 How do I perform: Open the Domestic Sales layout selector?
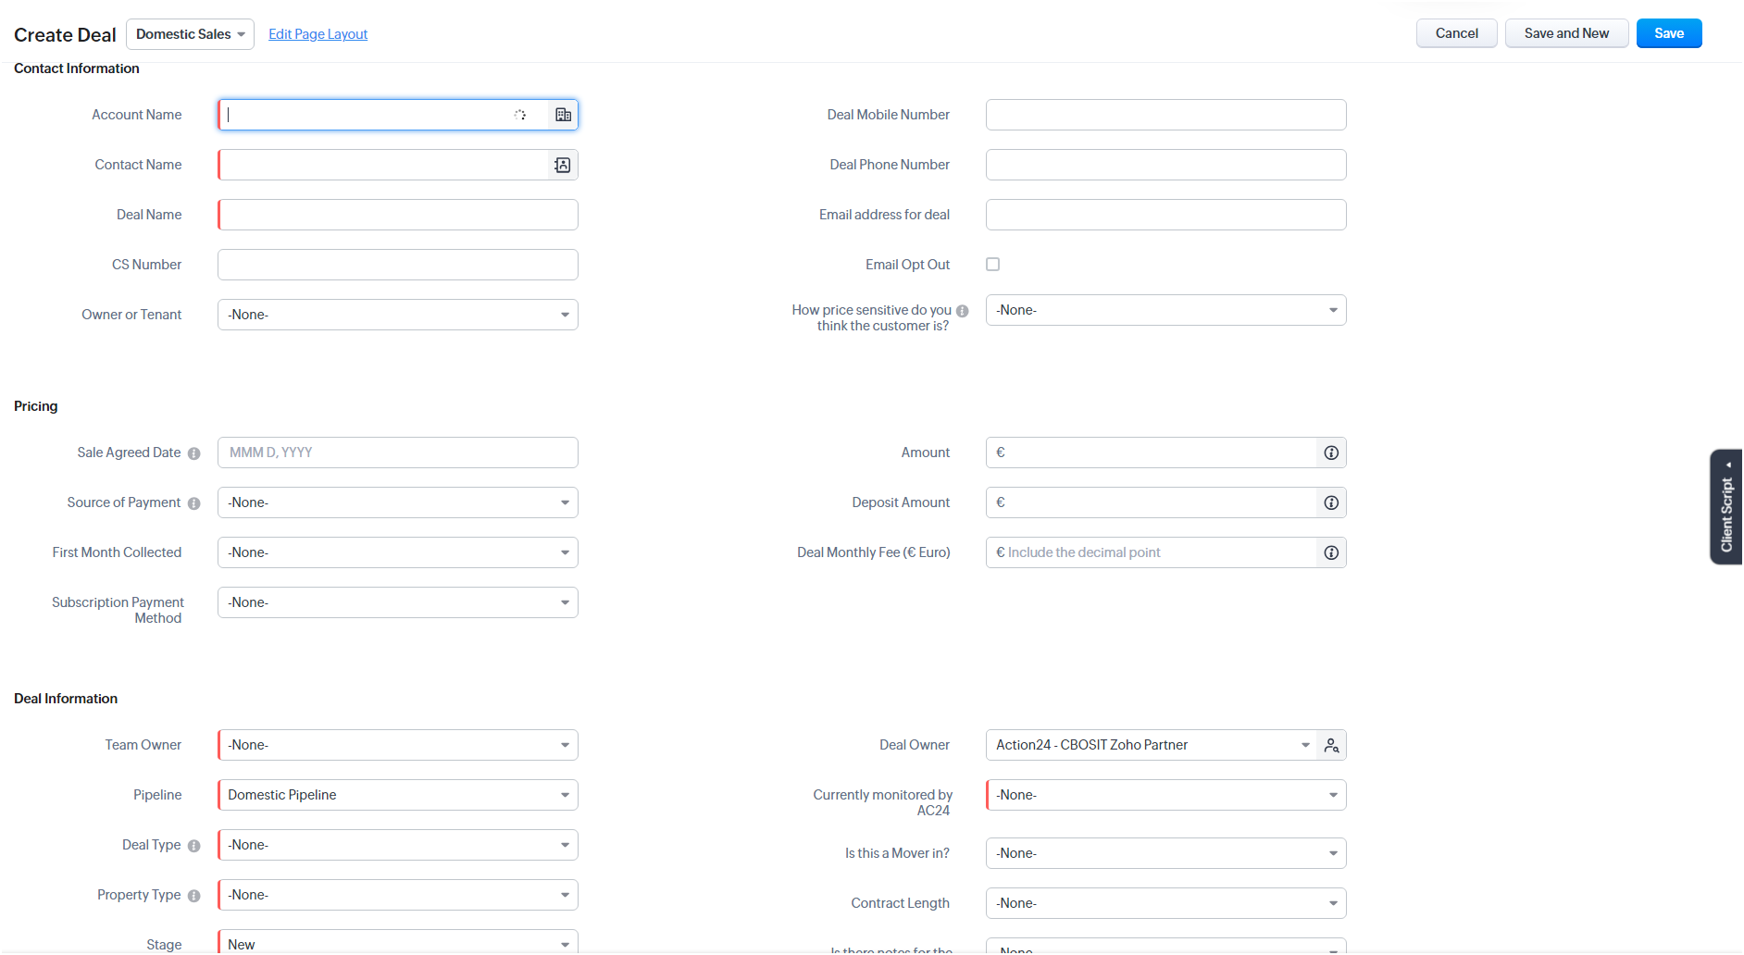click(190, 34)
